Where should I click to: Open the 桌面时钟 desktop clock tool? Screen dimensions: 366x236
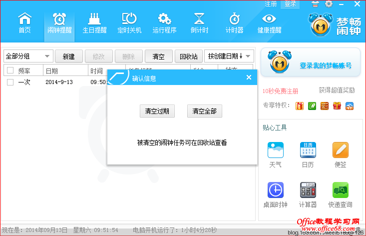point(276,194)
